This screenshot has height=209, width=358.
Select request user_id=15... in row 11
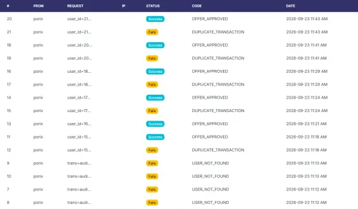[79, 137]
